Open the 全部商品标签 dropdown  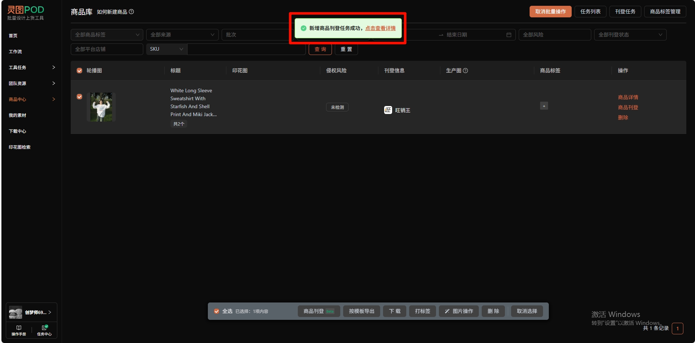107,35
